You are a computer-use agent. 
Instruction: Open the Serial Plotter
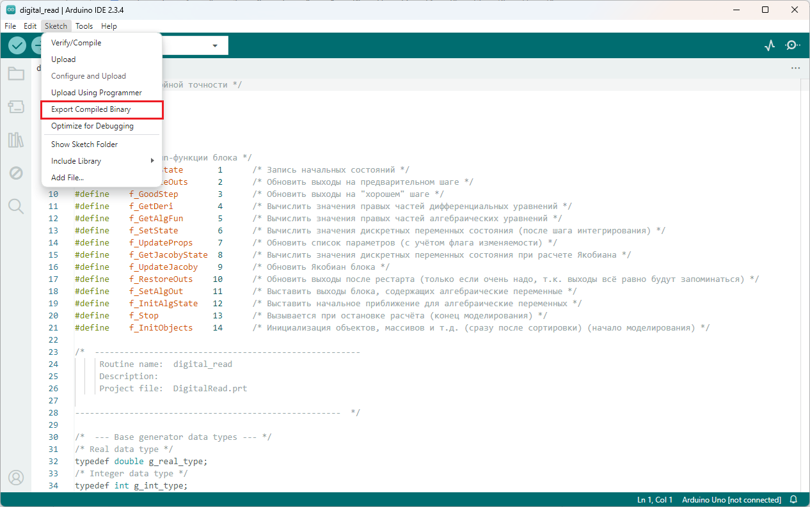pos(770,45)
